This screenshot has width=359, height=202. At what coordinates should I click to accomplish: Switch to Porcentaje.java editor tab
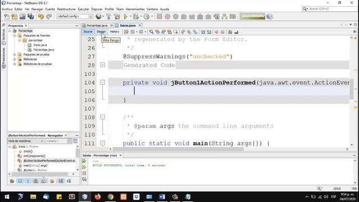pyautogui.click(x=97, y=25)
